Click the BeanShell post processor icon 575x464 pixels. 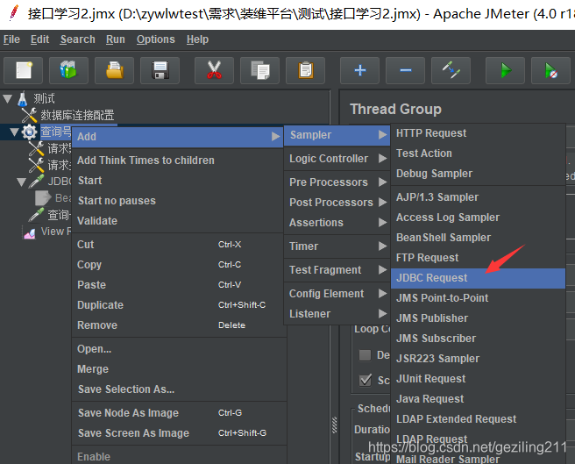43,198
